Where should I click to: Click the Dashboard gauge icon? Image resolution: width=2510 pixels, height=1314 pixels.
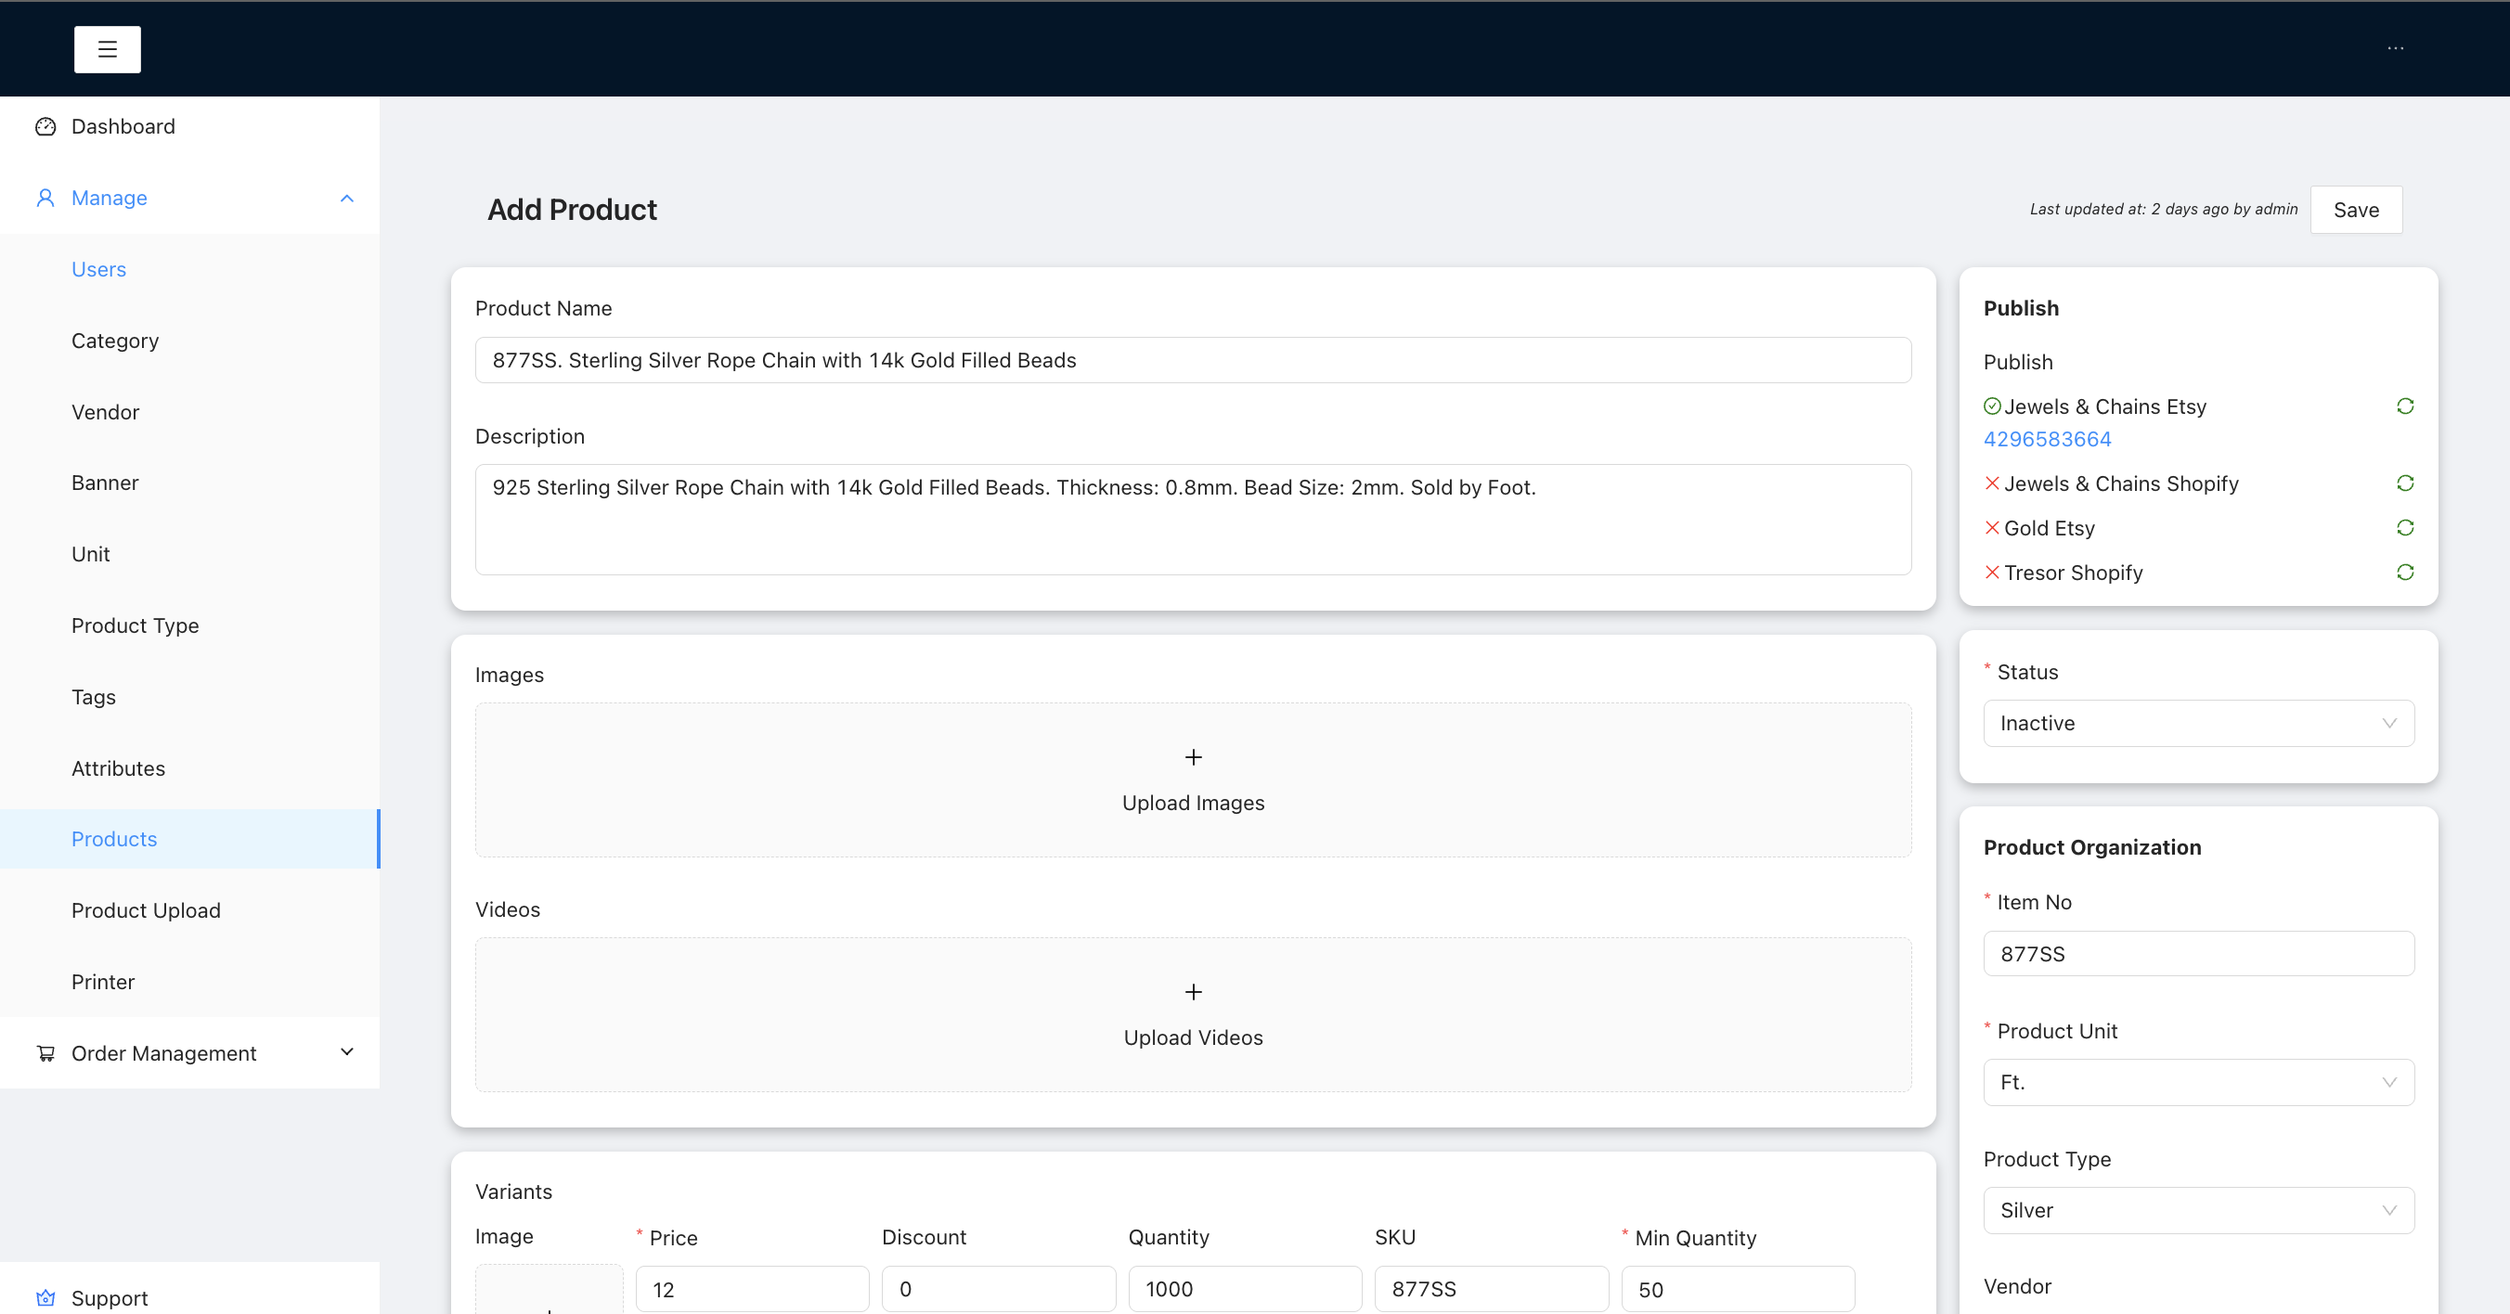point(45,126)
